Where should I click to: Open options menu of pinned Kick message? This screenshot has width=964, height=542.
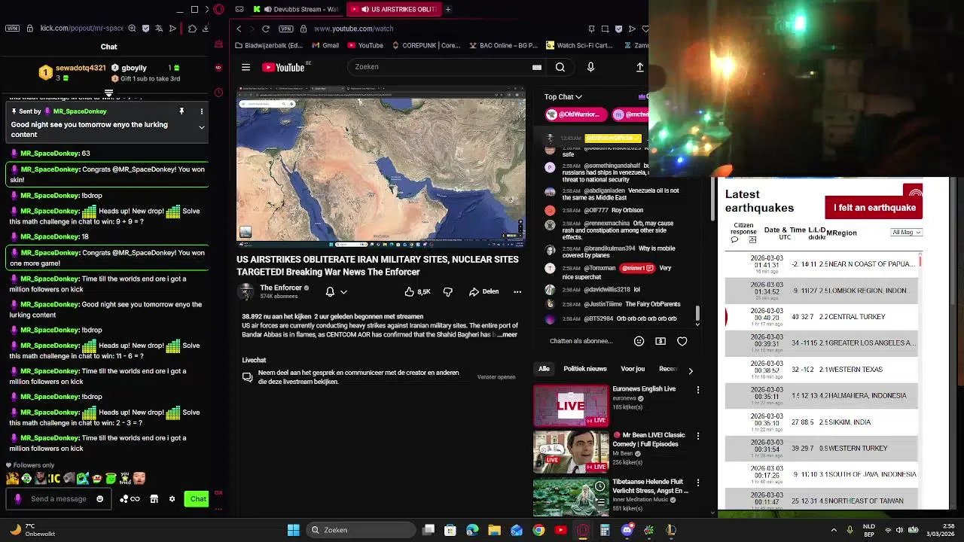point(201,111)
